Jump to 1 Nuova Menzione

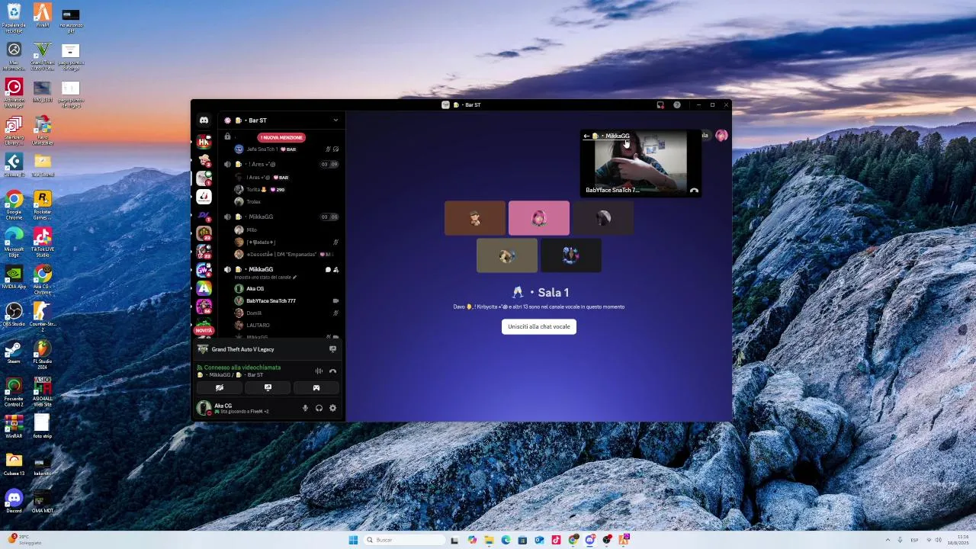click(x=281, y=137)
